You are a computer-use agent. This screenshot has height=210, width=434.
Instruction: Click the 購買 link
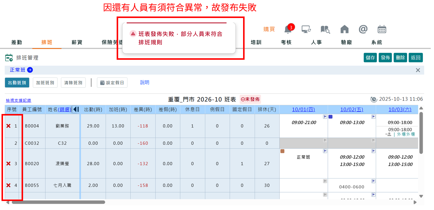coord(269,29)
